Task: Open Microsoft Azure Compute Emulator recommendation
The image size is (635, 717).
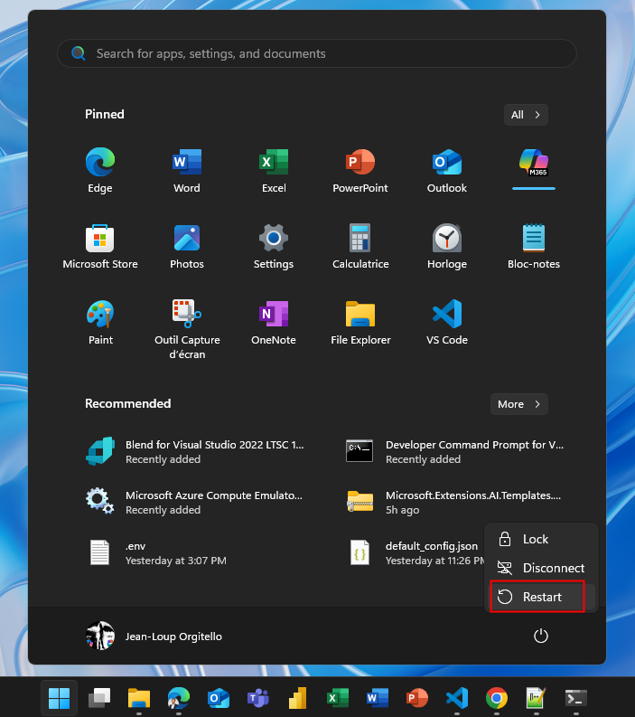Action: point(195,503)
